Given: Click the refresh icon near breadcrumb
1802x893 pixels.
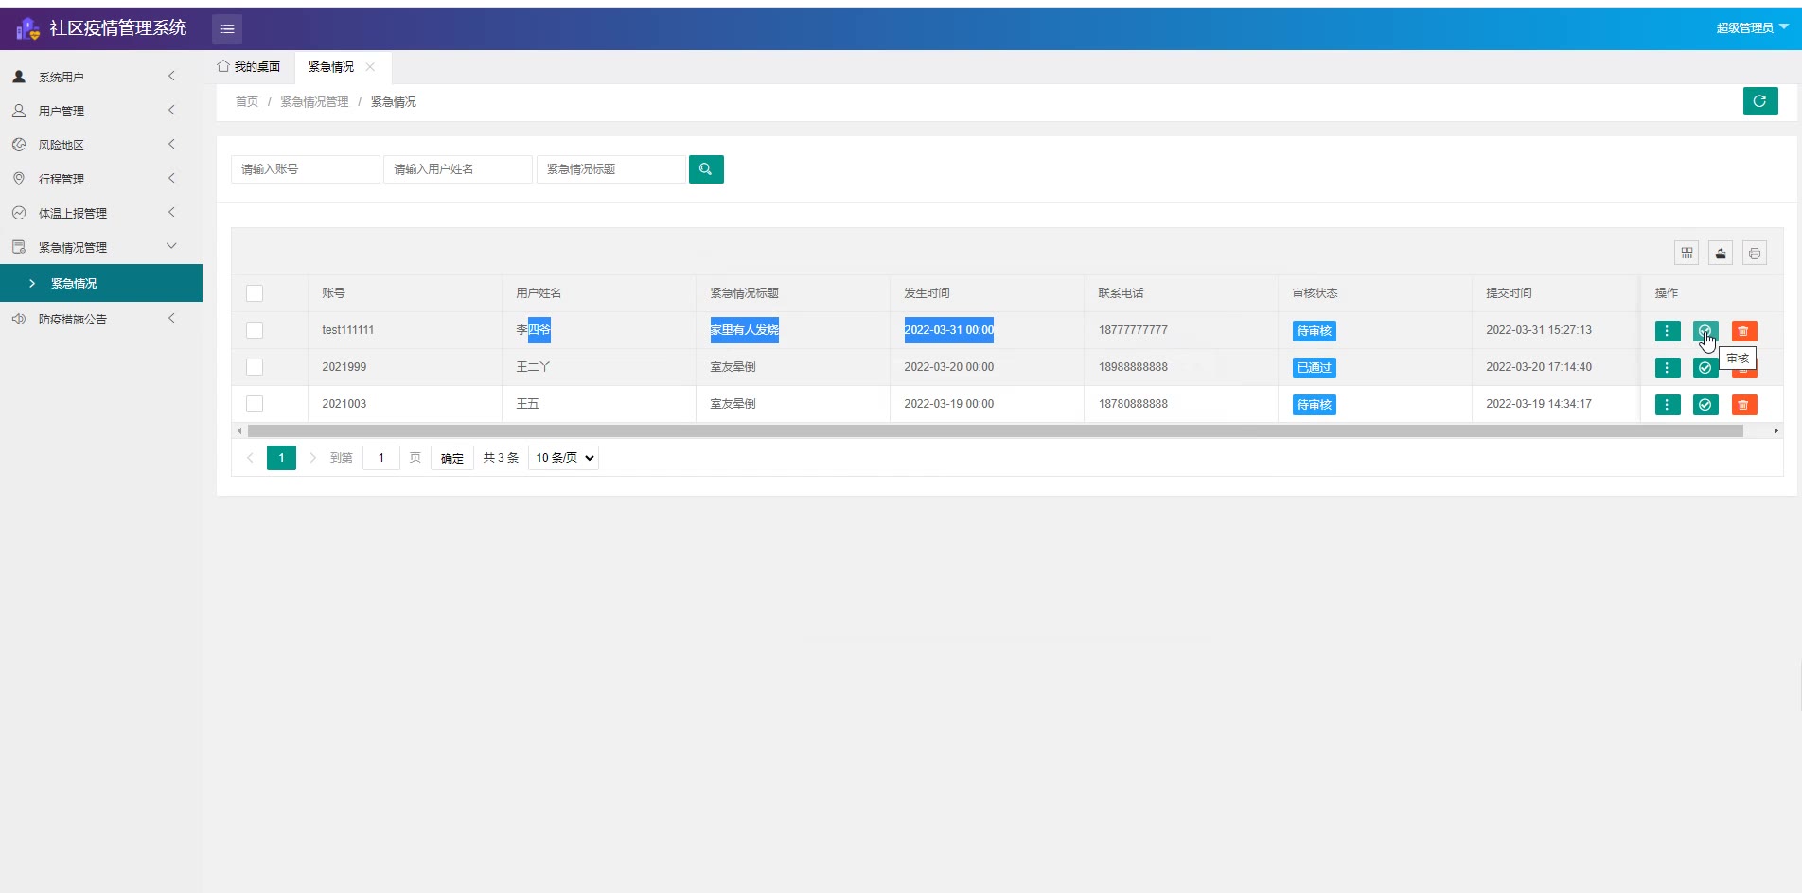Looking at the screenshot, I should (1759, 101).
